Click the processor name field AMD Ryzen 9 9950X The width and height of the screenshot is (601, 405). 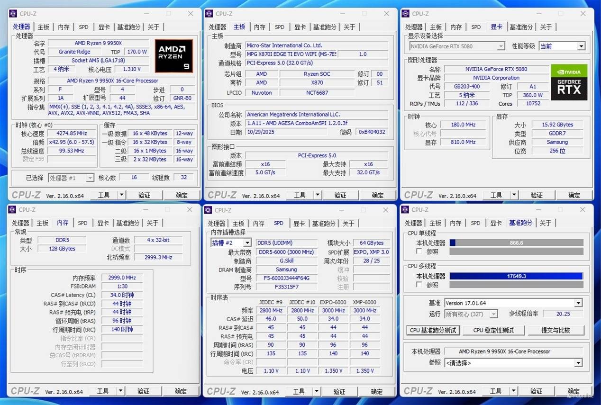(98, 43)
